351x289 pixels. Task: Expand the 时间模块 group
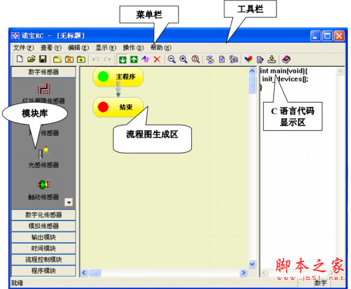pyautogui.click(x=43, y=248)
